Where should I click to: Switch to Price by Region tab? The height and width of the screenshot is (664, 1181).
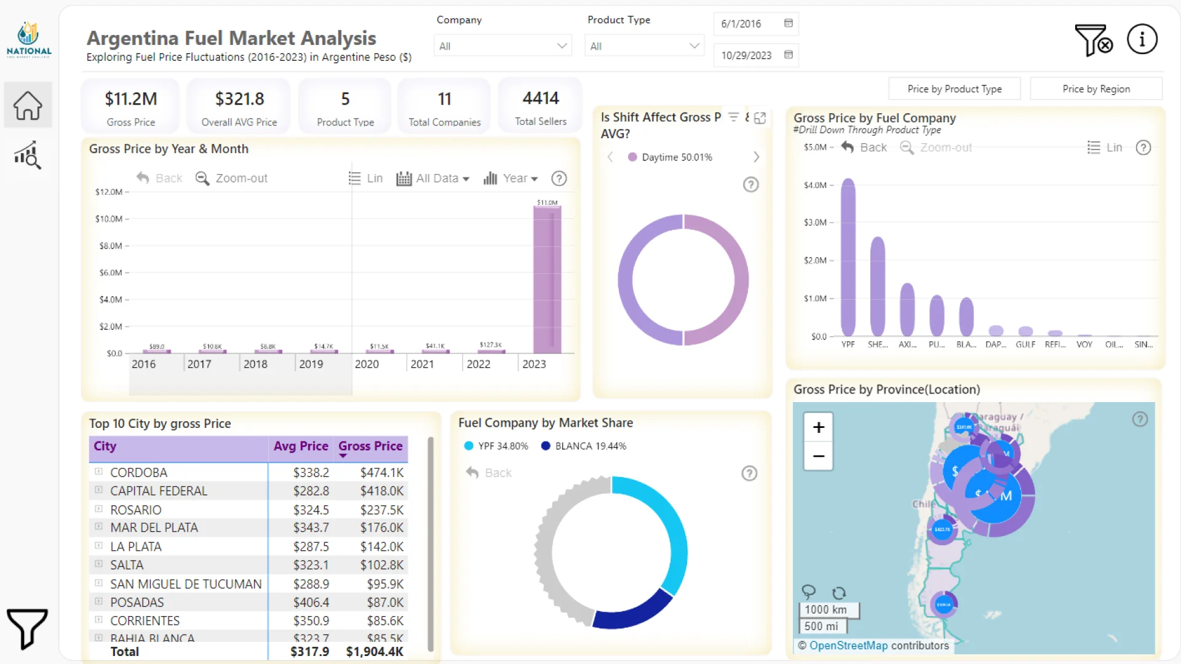click(x=1096, y=89)
